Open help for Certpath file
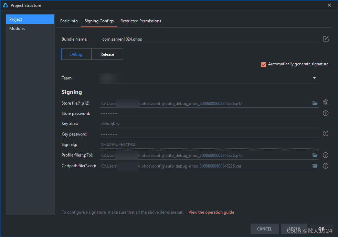 click(326, 166)
